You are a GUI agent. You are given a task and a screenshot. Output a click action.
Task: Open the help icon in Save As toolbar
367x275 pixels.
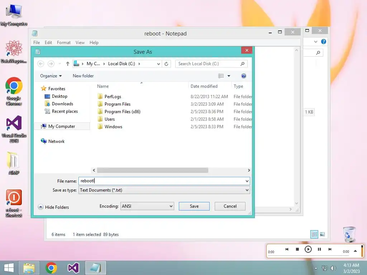(243, 76)
